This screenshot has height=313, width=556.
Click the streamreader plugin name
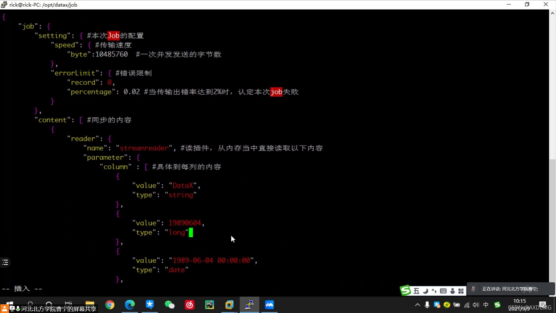tap(144, 148)
